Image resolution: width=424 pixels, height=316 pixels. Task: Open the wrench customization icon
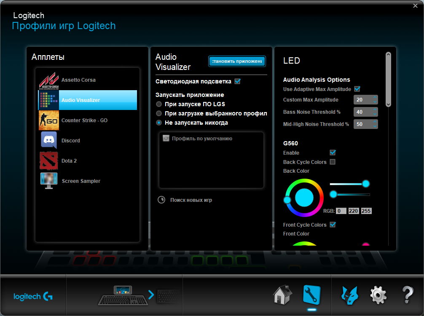click(x=311, y=295)
